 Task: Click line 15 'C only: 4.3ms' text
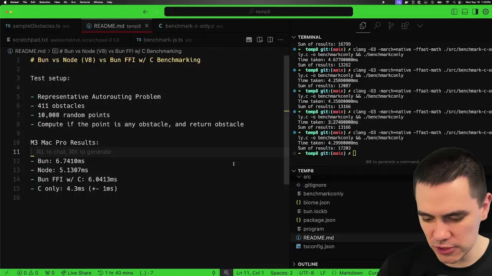[x=77, y=189]
